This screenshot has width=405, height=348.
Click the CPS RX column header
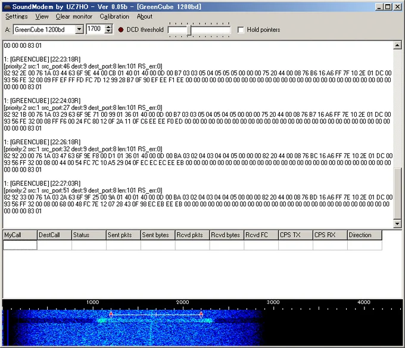330,235
